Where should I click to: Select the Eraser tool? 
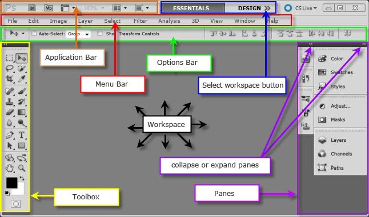point(10,112)
